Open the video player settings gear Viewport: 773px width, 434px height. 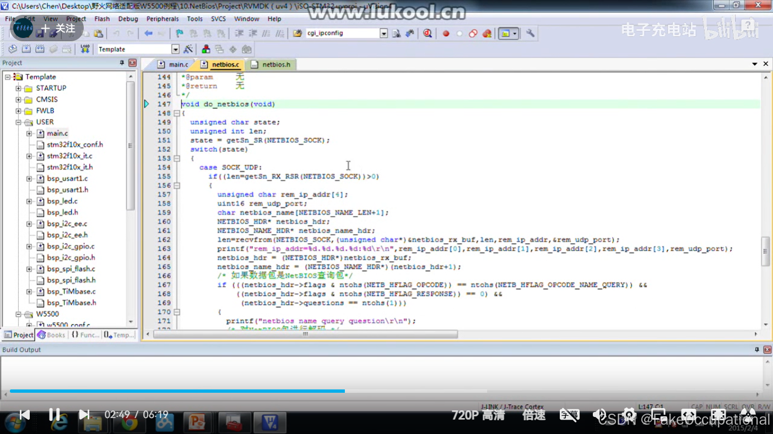tap(629, 414)
